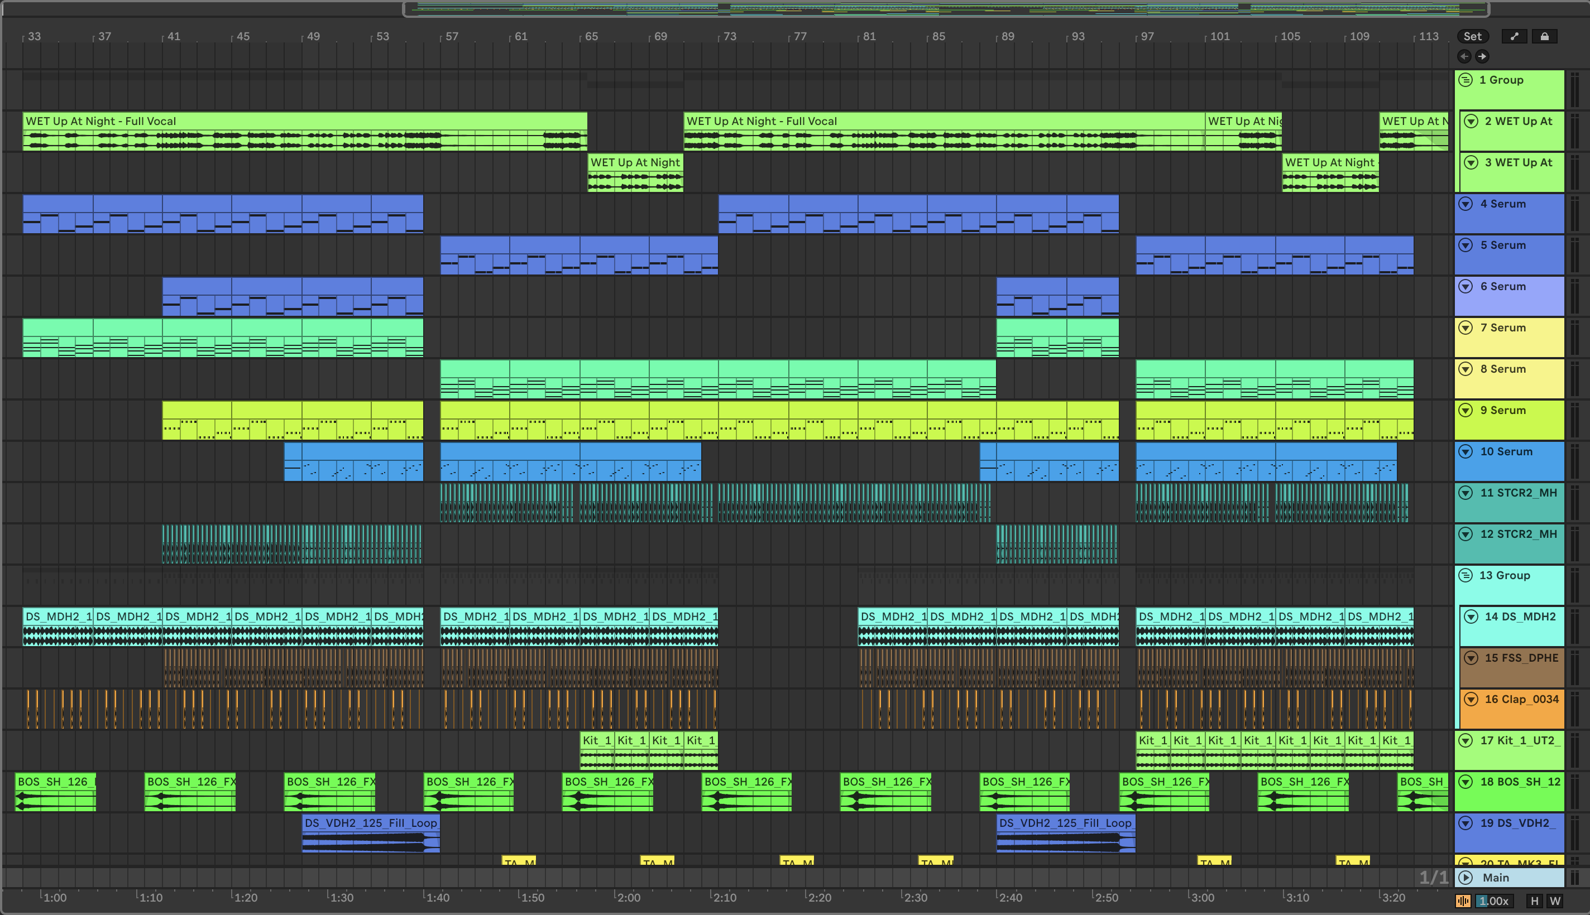This screenshot has width=1590, height=915.
Task: Click the 1 Group track icon
Action: [1466, 80]
